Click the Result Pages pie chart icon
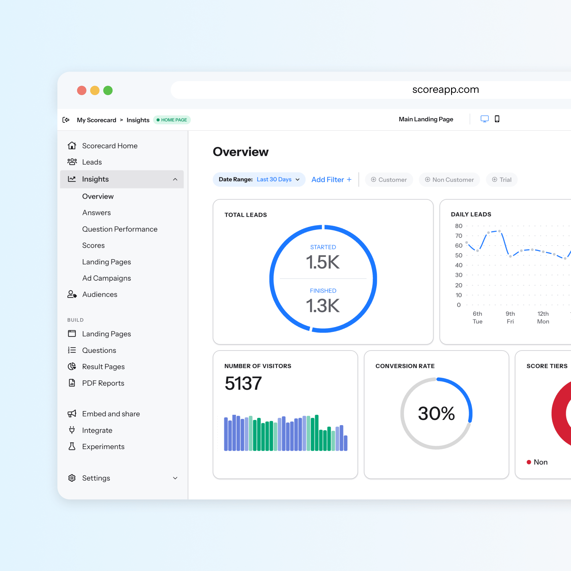This screenshot has height=571, width=571. [x=72, y=366]
